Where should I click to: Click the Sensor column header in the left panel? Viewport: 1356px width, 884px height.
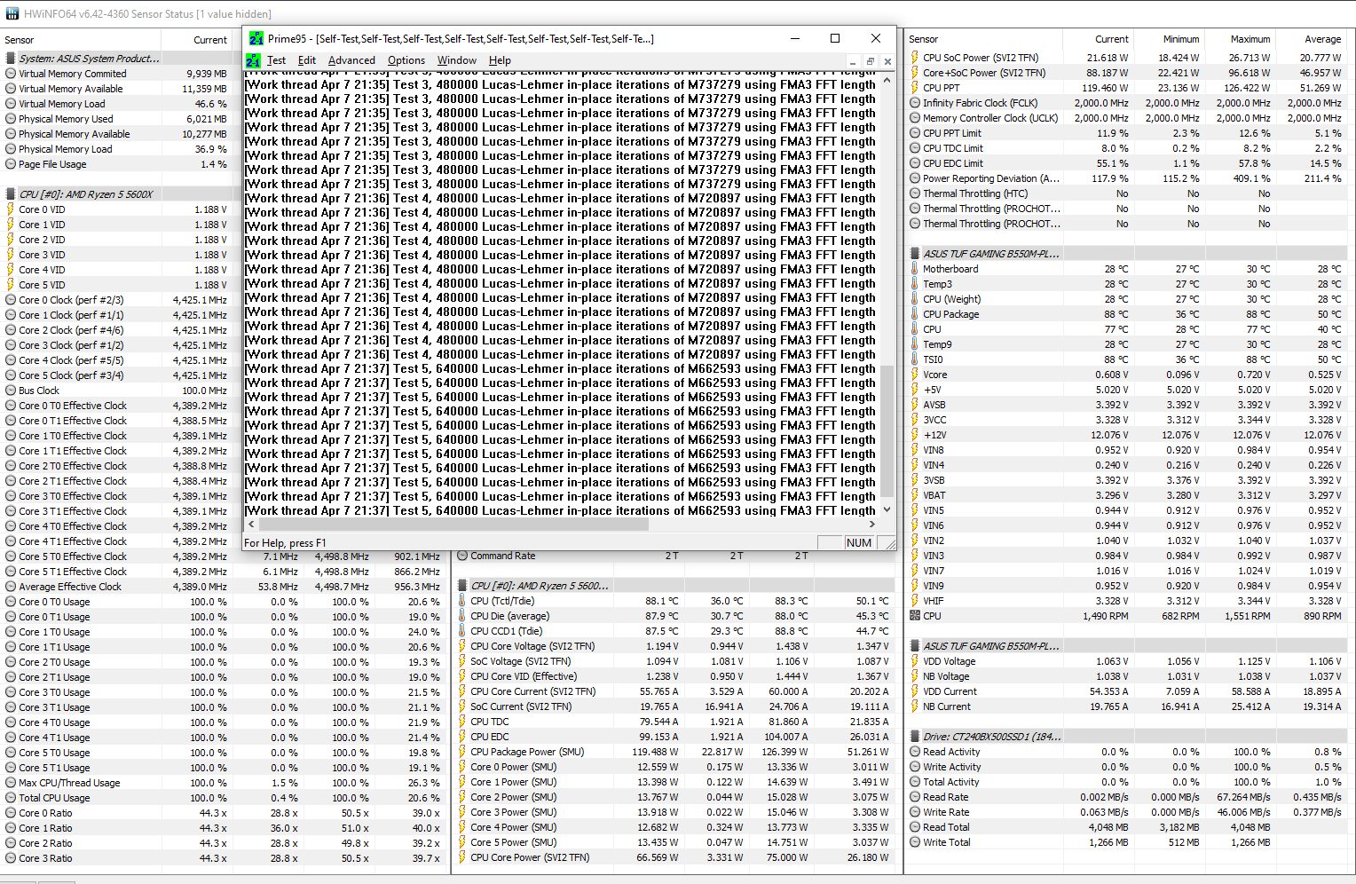point(80,40)
